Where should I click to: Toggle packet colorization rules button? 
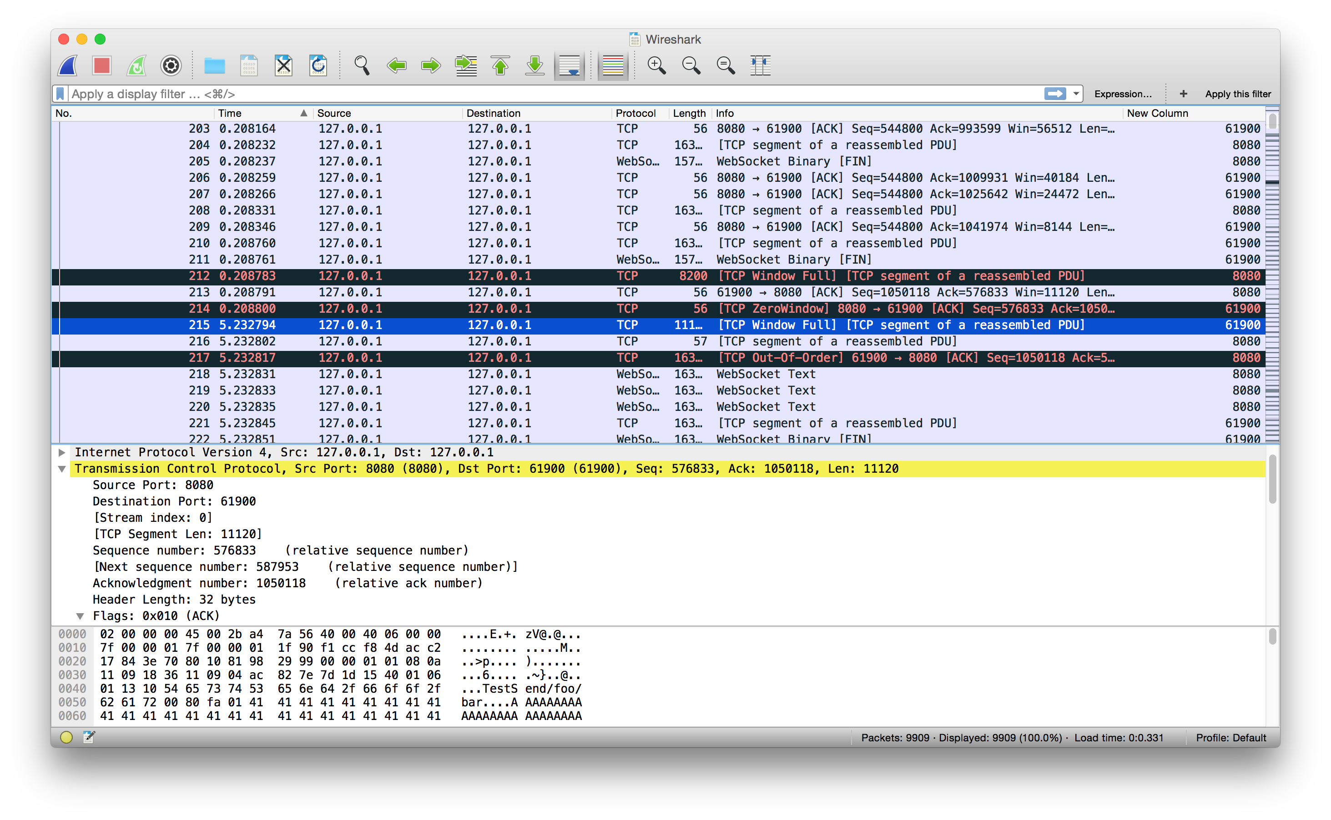613,65
